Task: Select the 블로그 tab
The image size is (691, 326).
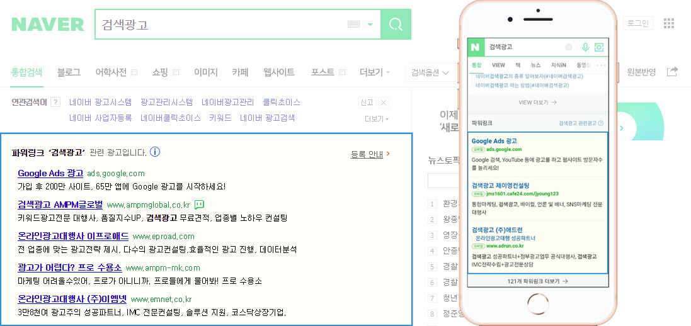Action: [x=69, y=72]
